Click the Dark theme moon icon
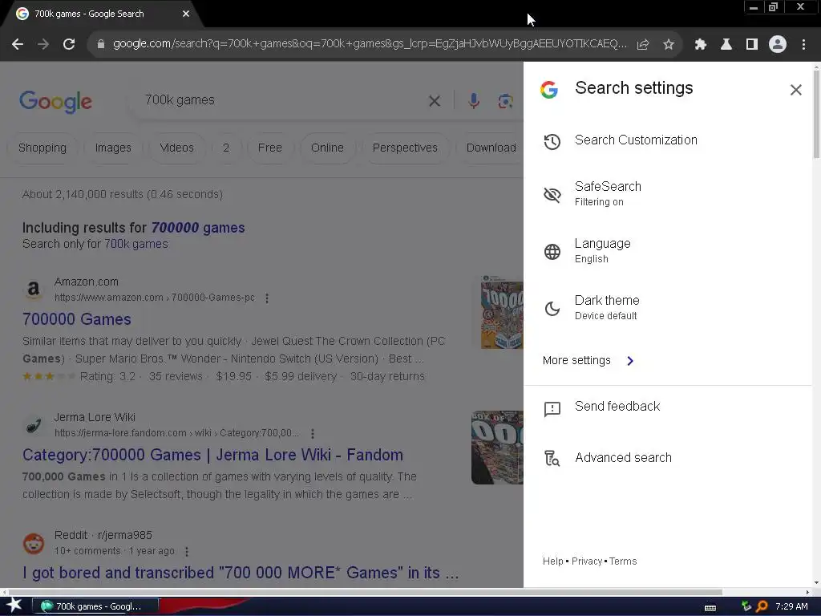 pos(552,309)
